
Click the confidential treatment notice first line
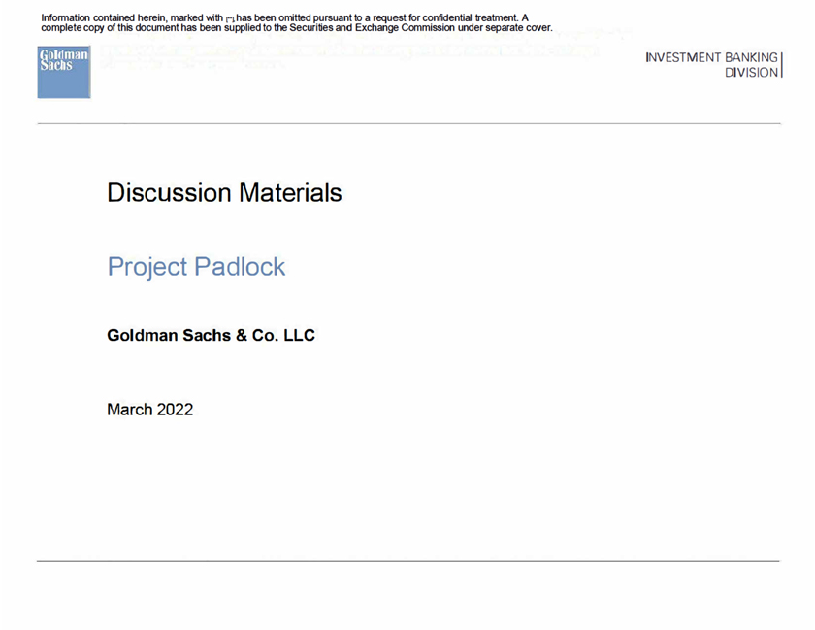pyautogui.click(x=284, y=17)
